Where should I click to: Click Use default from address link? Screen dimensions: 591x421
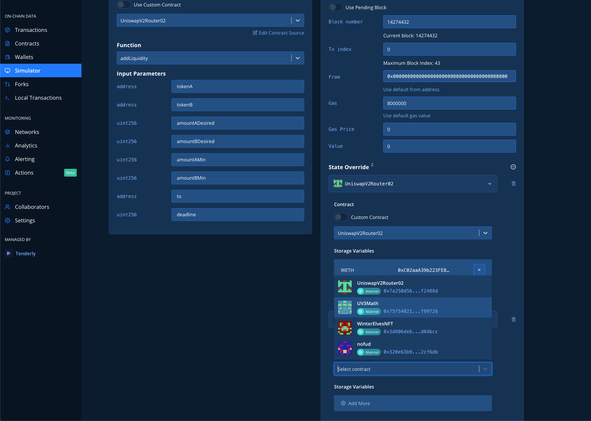pyautogui.click(x=411, y=89)
